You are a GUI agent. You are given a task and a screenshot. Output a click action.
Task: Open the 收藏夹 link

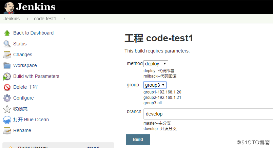[20, 109]
